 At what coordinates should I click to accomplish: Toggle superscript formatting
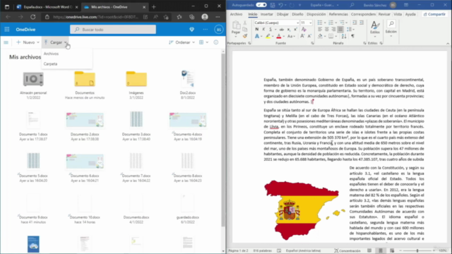tap(295, 29)
